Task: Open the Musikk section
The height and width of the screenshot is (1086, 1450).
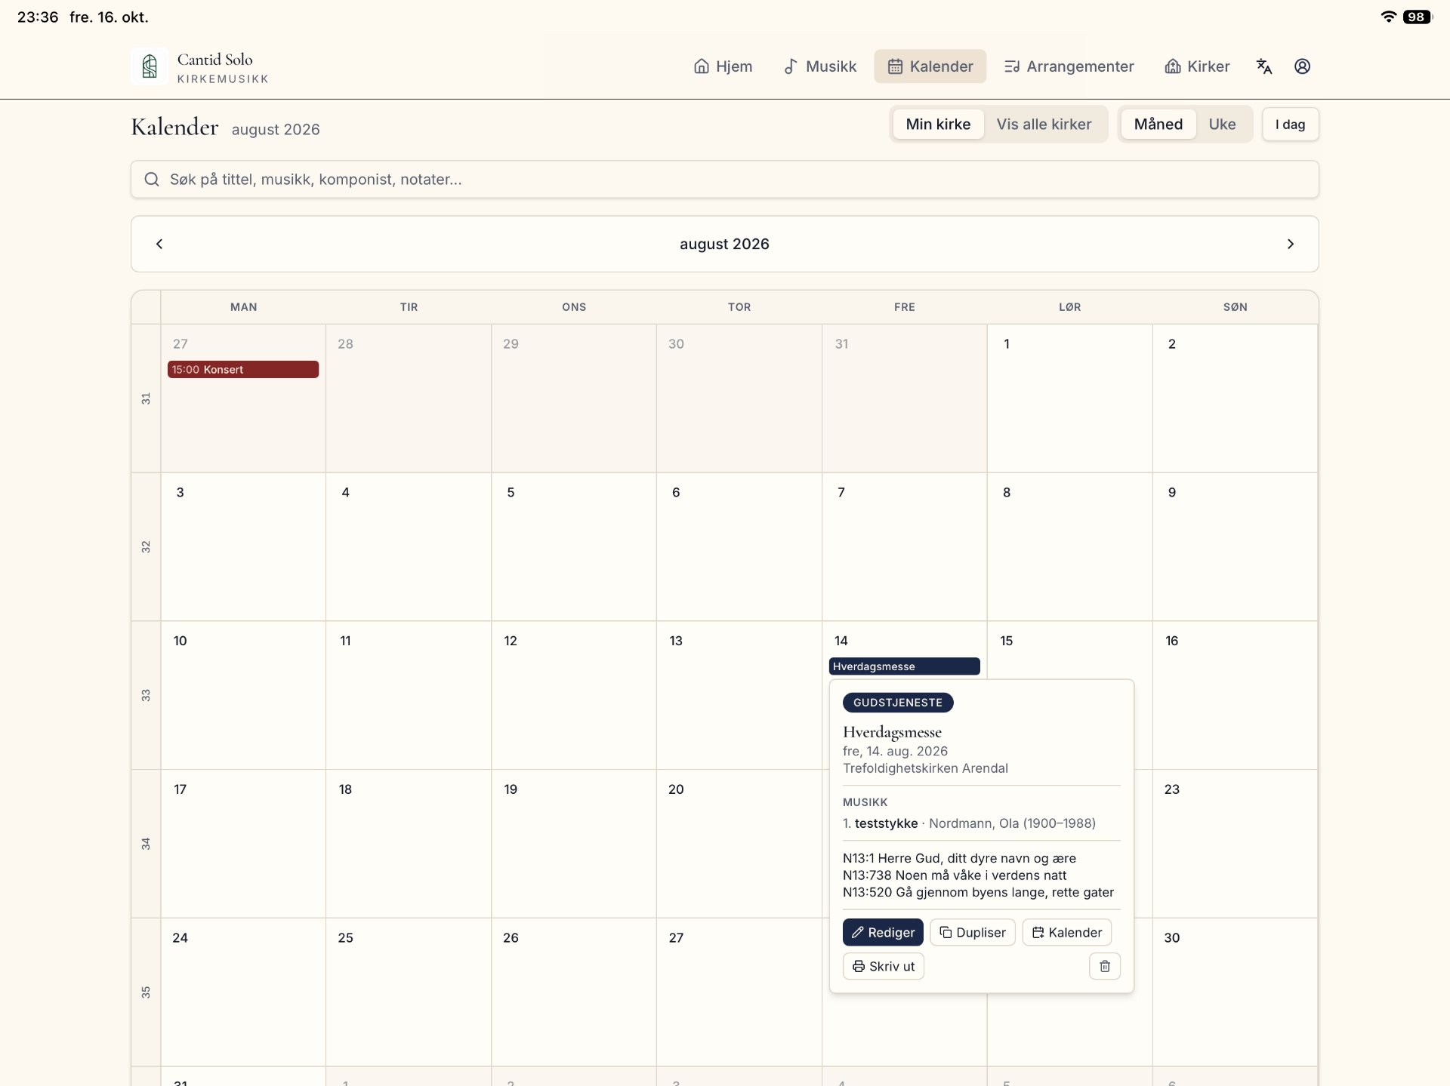Action: [819, 66]
